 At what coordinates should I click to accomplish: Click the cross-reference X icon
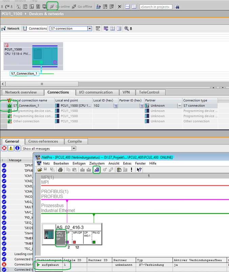[120, 6]
